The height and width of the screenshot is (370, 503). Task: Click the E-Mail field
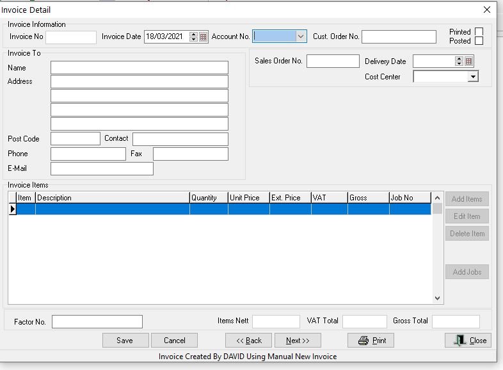pos(102,169)
